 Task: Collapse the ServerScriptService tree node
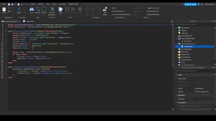[x=176, y=44]
